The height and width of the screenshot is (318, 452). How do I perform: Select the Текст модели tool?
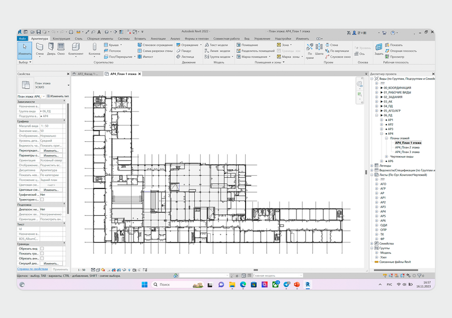[x=216, y=45]
